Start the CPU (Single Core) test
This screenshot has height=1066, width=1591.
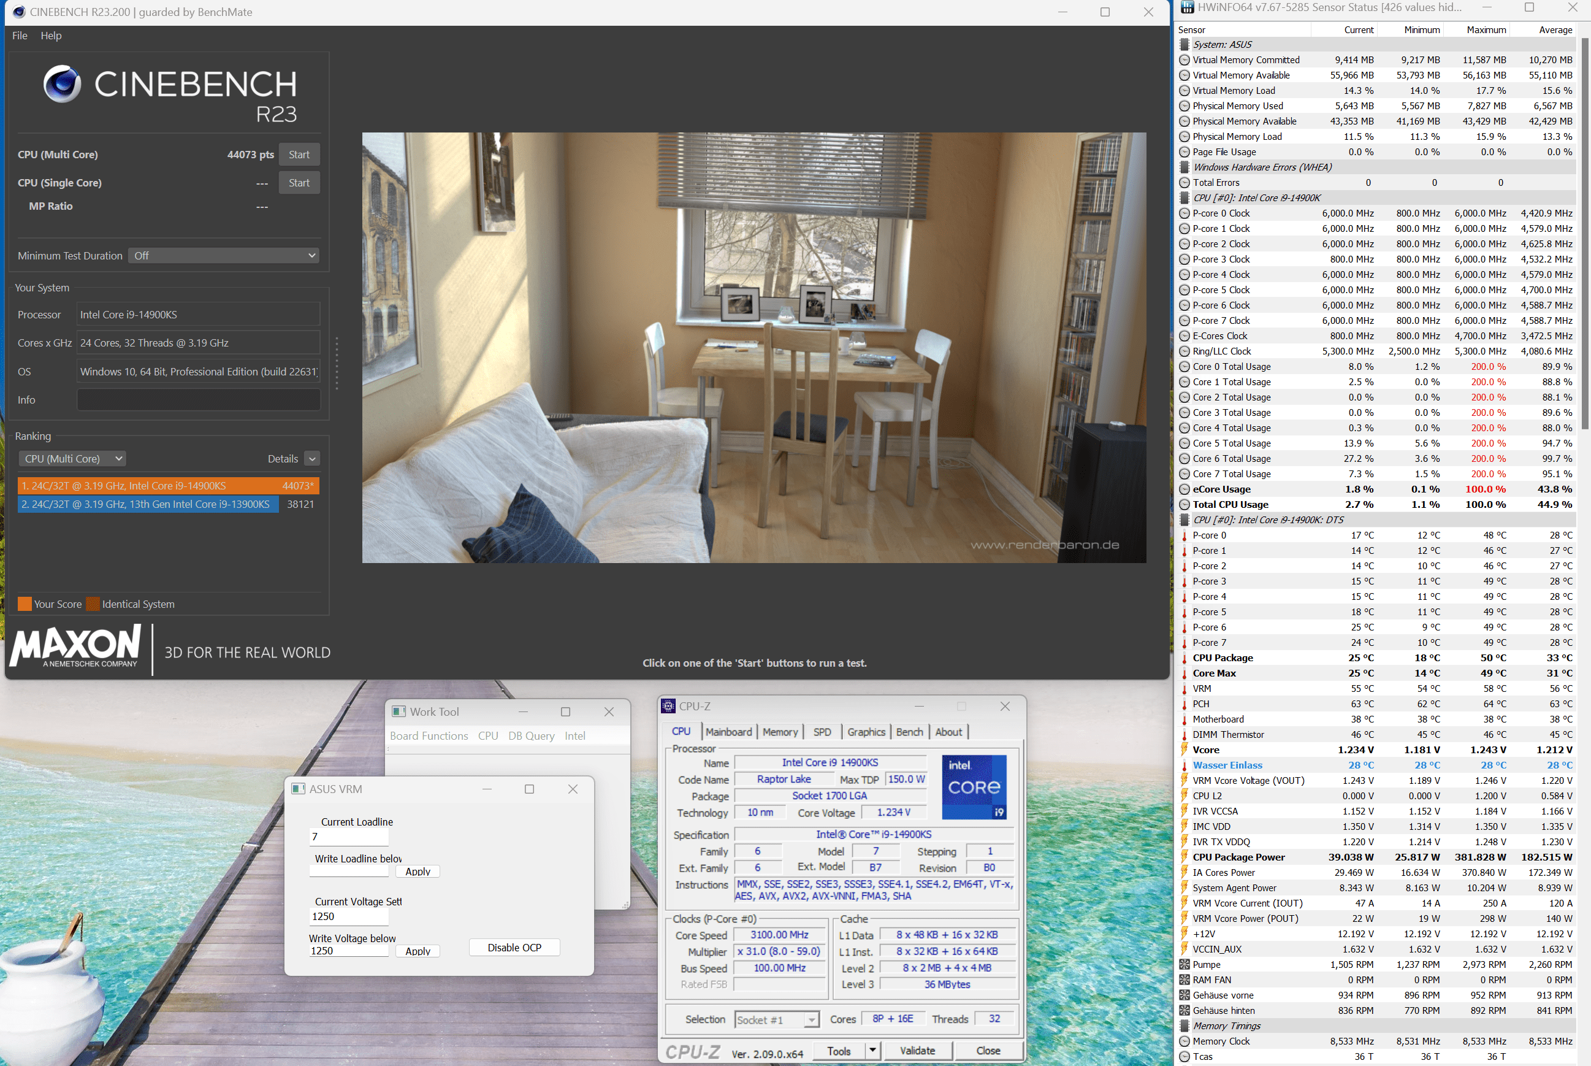tap(299, 183)
